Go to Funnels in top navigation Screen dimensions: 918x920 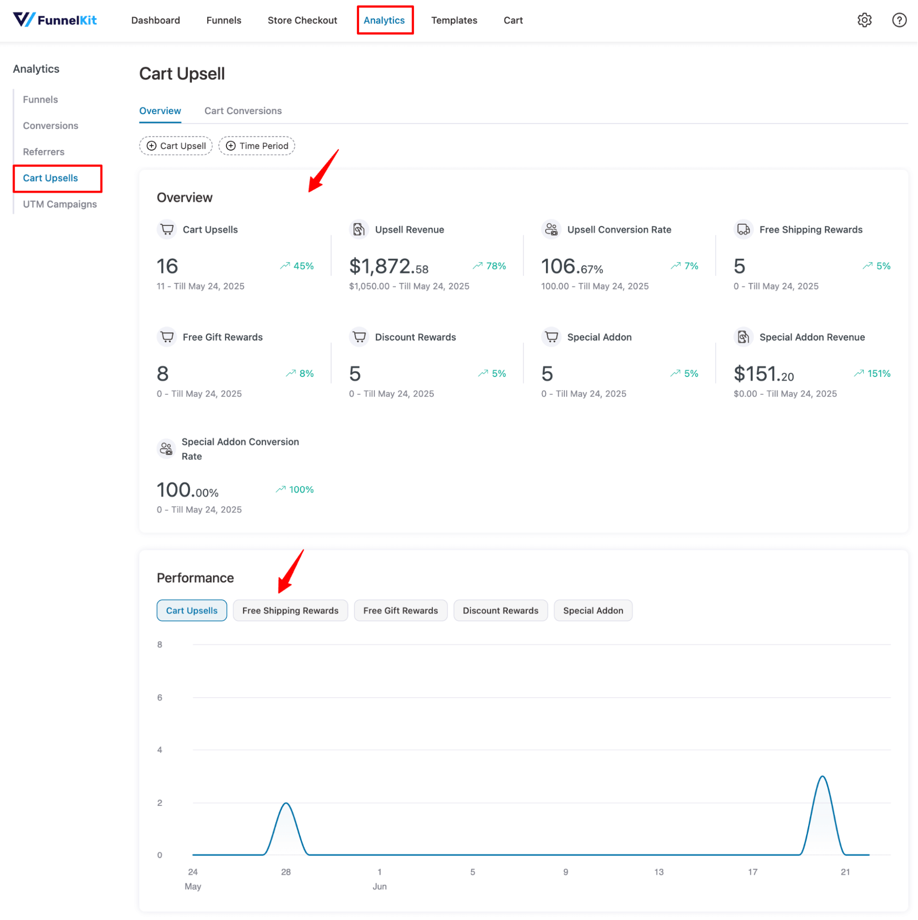(x=224, y=20)
